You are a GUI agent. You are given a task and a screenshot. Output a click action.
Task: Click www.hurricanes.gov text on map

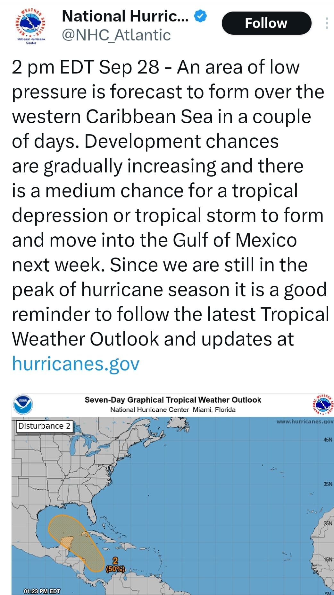click(305, 421)
